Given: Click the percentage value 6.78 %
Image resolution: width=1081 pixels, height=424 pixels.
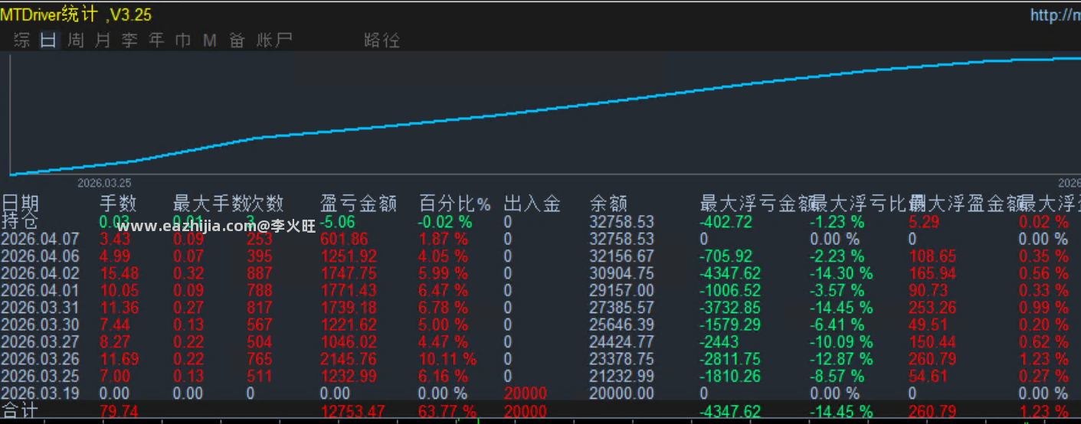Looking at the screenshot, I should coord(443,308).
